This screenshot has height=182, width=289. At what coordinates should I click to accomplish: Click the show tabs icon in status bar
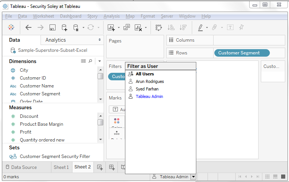[x=283, y=176]
